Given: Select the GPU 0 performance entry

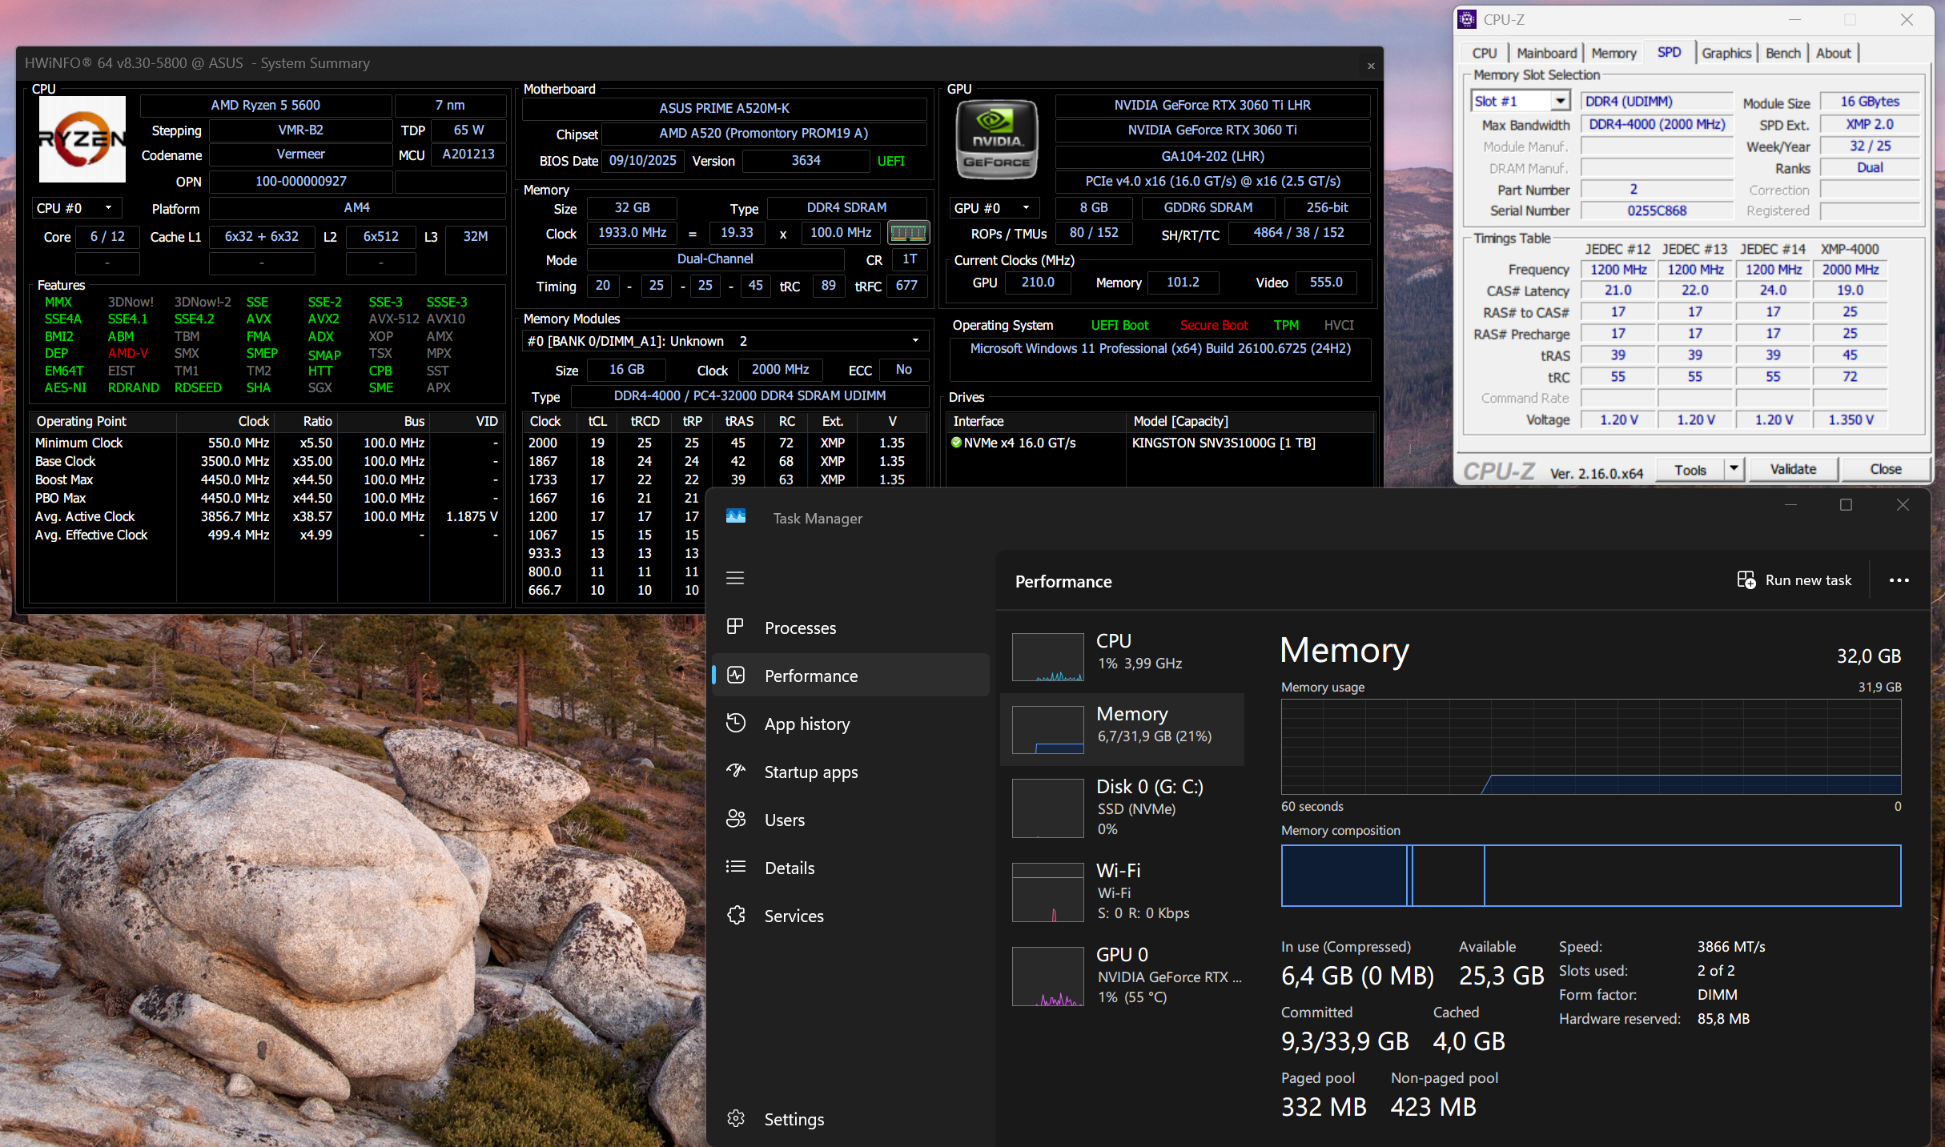Looking at the screenshot, I should pos(1121,975).
